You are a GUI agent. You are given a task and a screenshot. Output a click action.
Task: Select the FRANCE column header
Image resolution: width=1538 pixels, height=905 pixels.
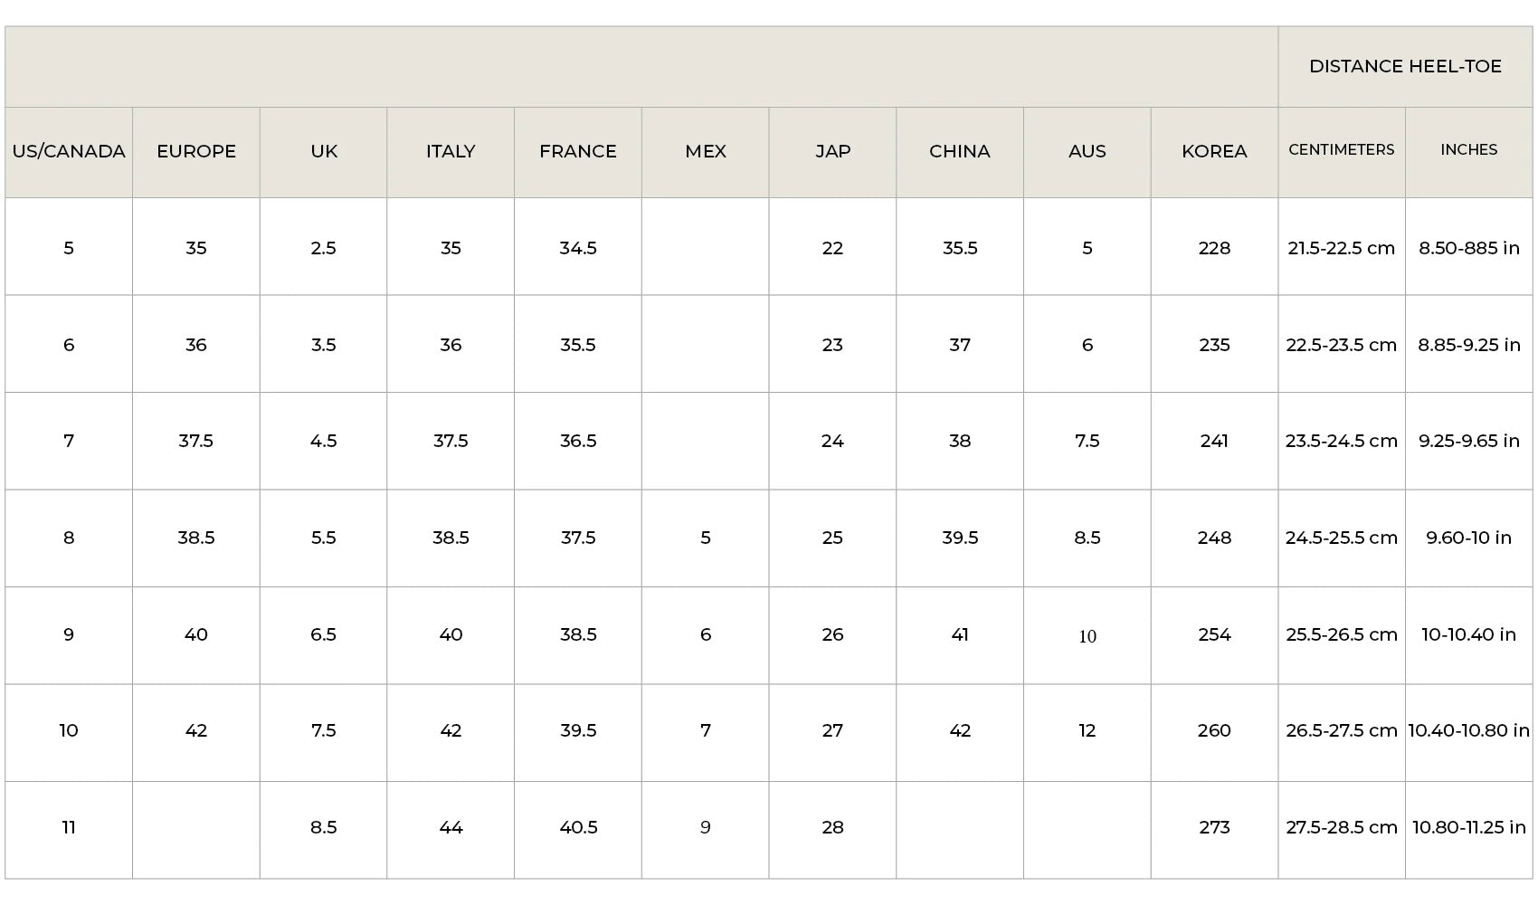578,151
